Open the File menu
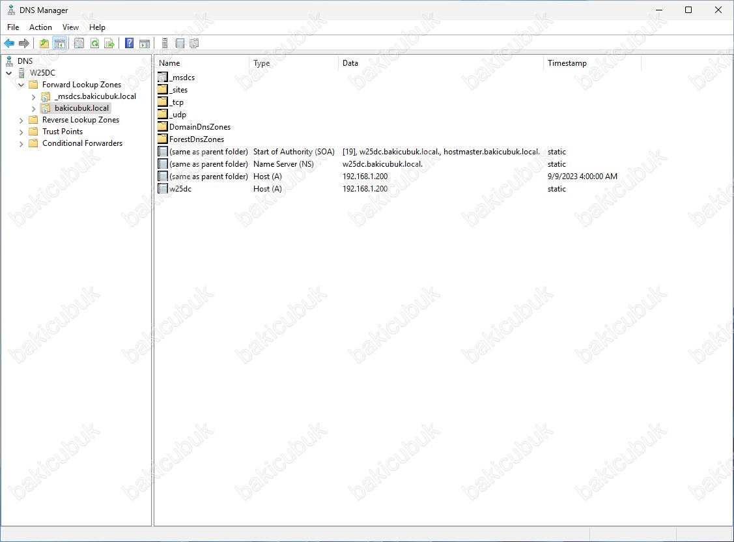 pos(13,27)
